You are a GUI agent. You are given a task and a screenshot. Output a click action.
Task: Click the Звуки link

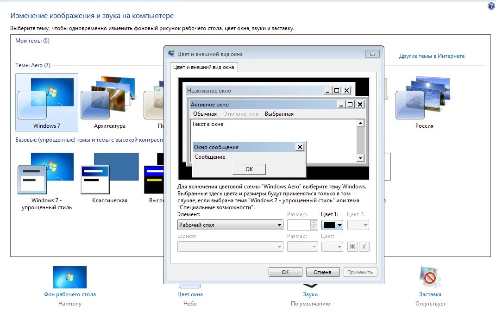(310, 294)
